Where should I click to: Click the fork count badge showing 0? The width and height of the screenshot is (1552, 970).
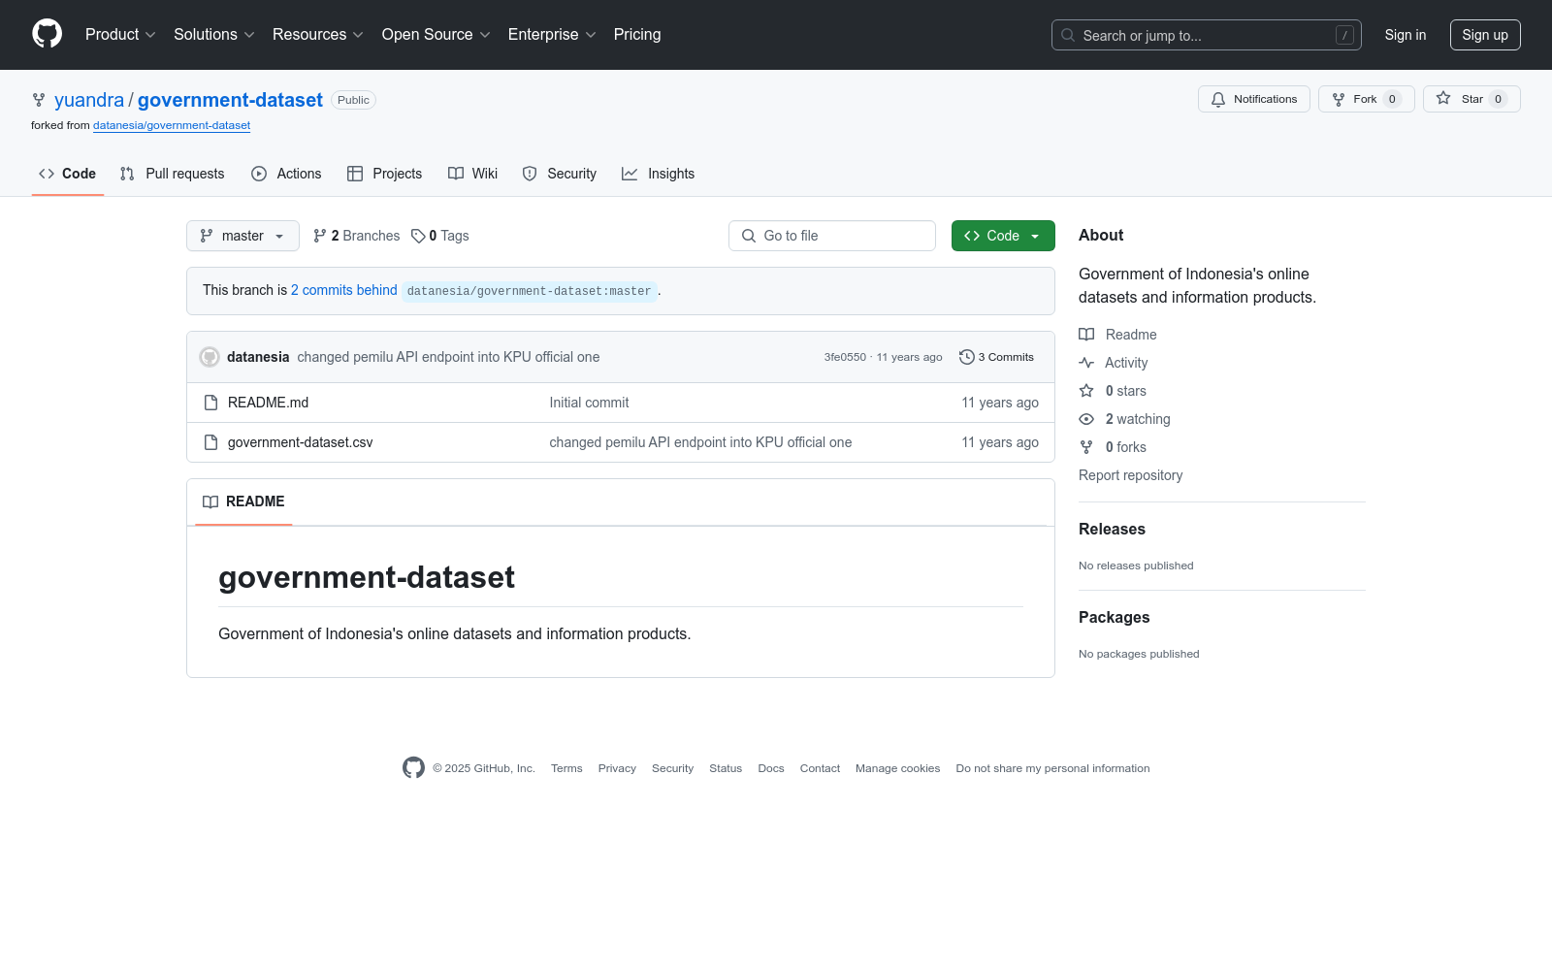(x=1392, y=99)
